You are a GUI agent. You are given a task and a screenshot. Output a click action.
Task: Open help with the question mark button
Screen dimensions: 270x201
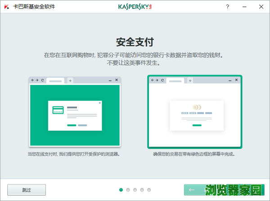point(228,8)
